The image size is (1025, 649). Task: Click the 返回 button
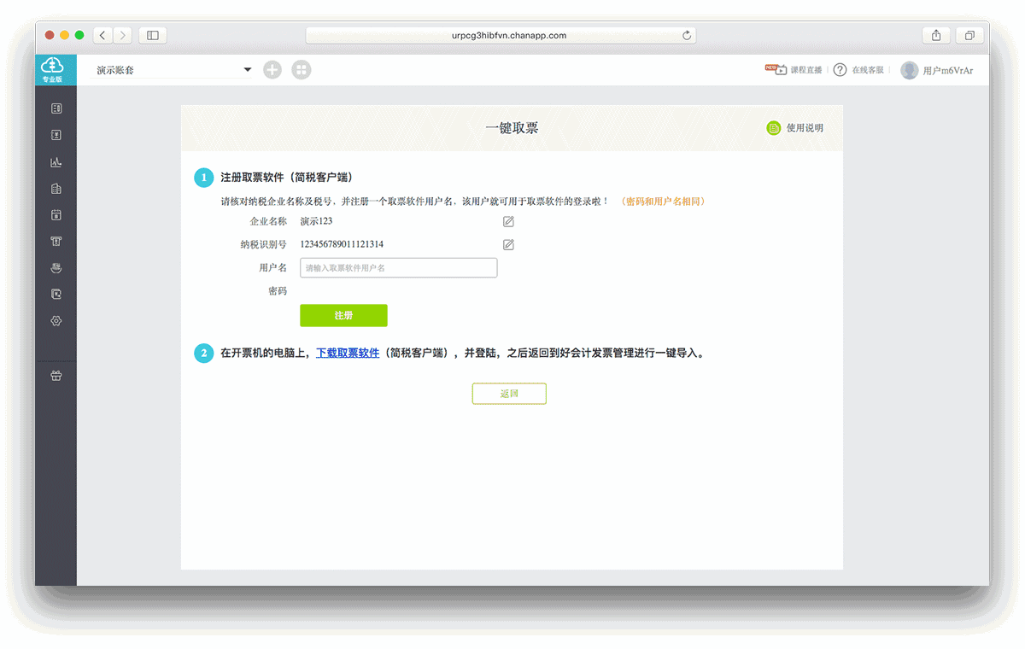509,394
